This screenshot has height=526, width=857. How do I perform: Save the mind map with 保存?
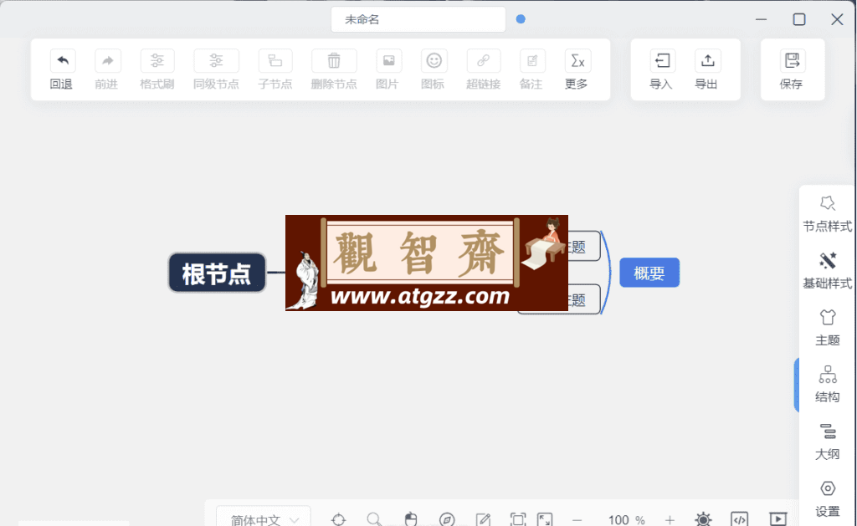tap(792, 61)
